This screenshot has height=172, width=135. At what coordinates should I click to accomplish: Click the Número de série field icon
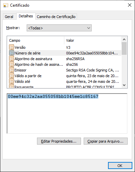tap(11, 53)
